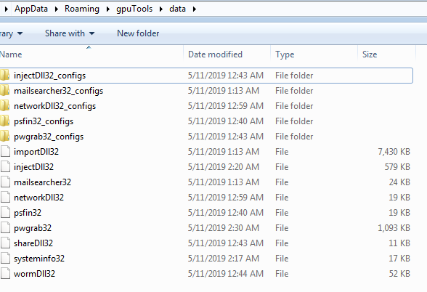Sort the list by Size column
427x292 pixels.
[x=386, y=54]
